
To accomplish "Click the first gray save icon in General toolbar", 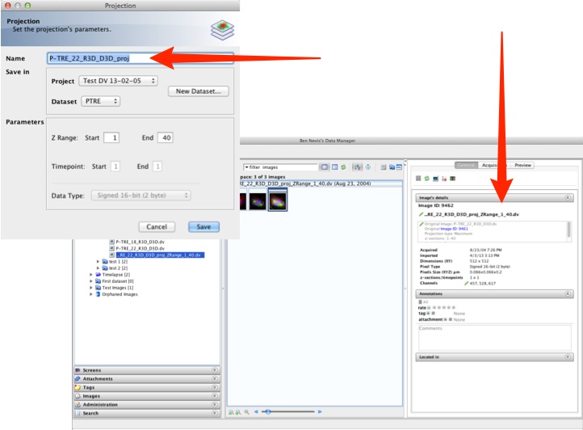I will pos(417,178).
